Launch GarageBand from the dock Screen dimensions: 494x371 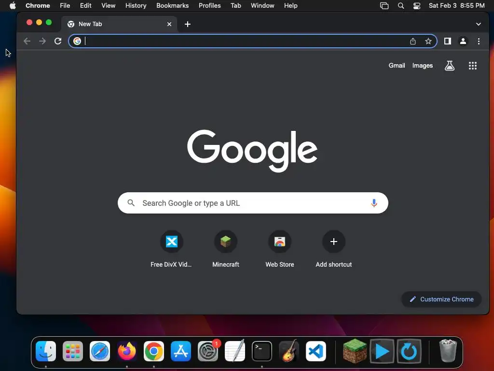pyautogui.click(x=289, y=351)
